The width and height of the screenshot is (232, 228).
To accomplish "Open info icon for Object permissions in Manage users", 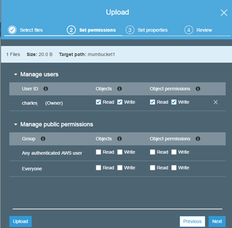I will (x=198, y=89).
